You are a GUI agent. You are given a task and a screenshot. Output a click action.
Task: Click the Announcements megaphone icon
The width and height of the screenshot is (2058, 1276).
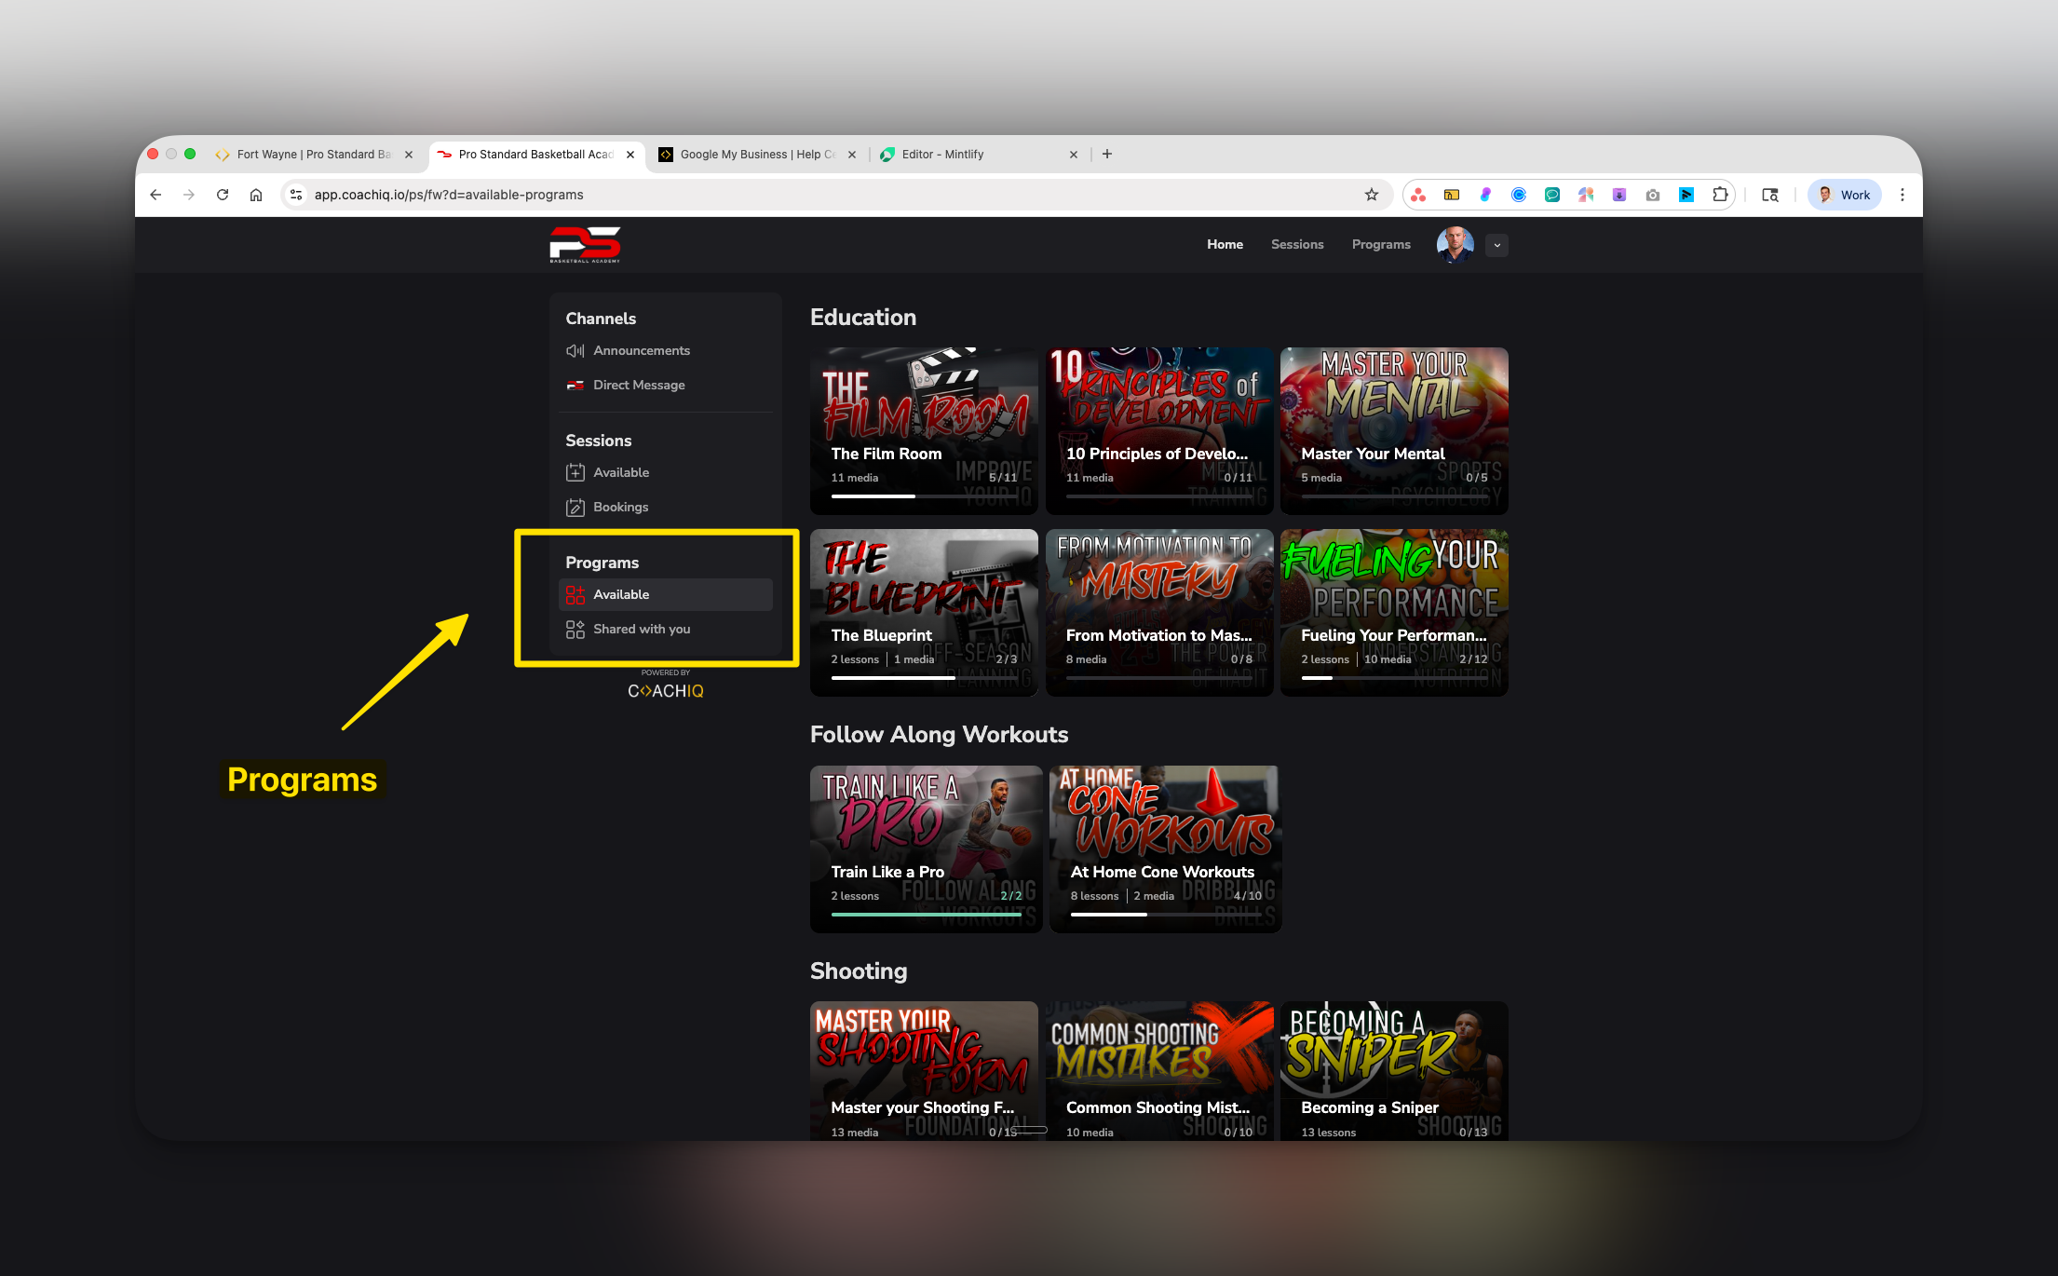point(575,351)
